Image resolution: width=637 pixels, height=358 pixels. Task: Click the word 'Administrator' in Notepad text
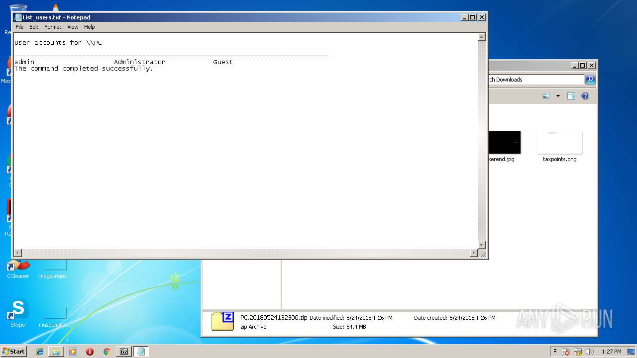click(139, 62)
